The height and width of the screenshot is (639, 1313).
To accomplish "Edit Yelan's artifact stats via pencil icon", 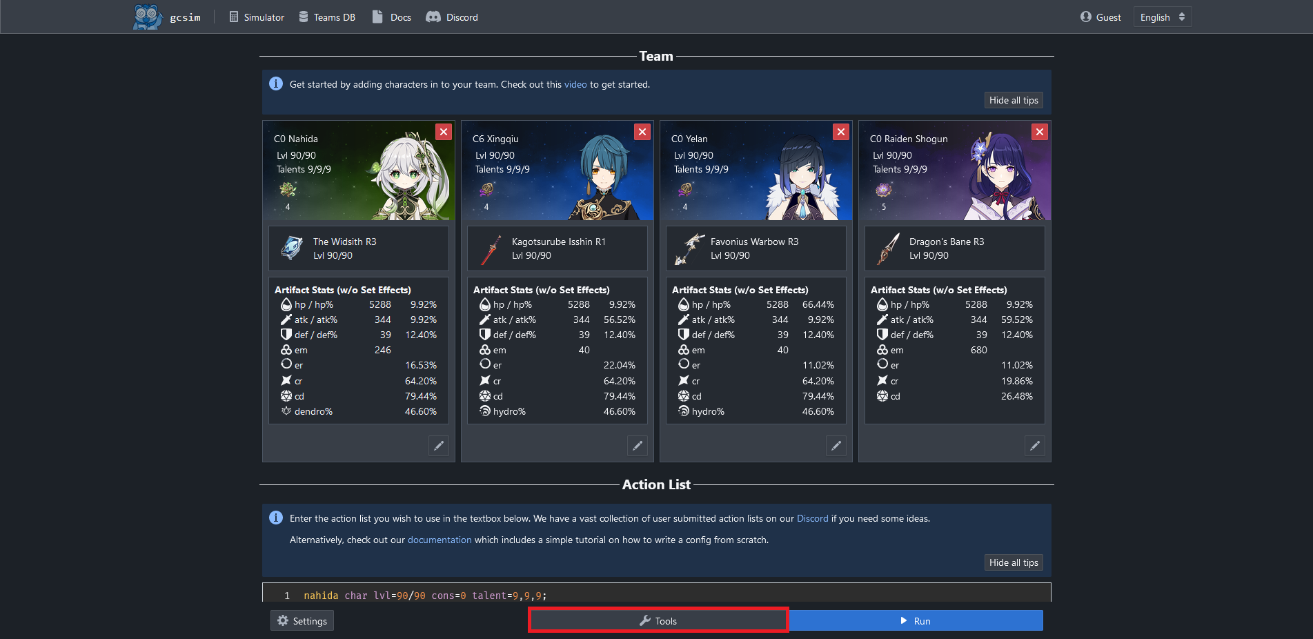I will point(836,446).
